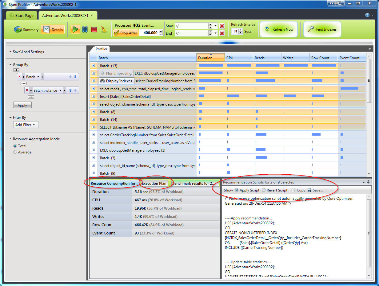Screen dimensions: 379x286
Task: Click the Refresh Interval seconds field
Action: [x=235, y=32]
